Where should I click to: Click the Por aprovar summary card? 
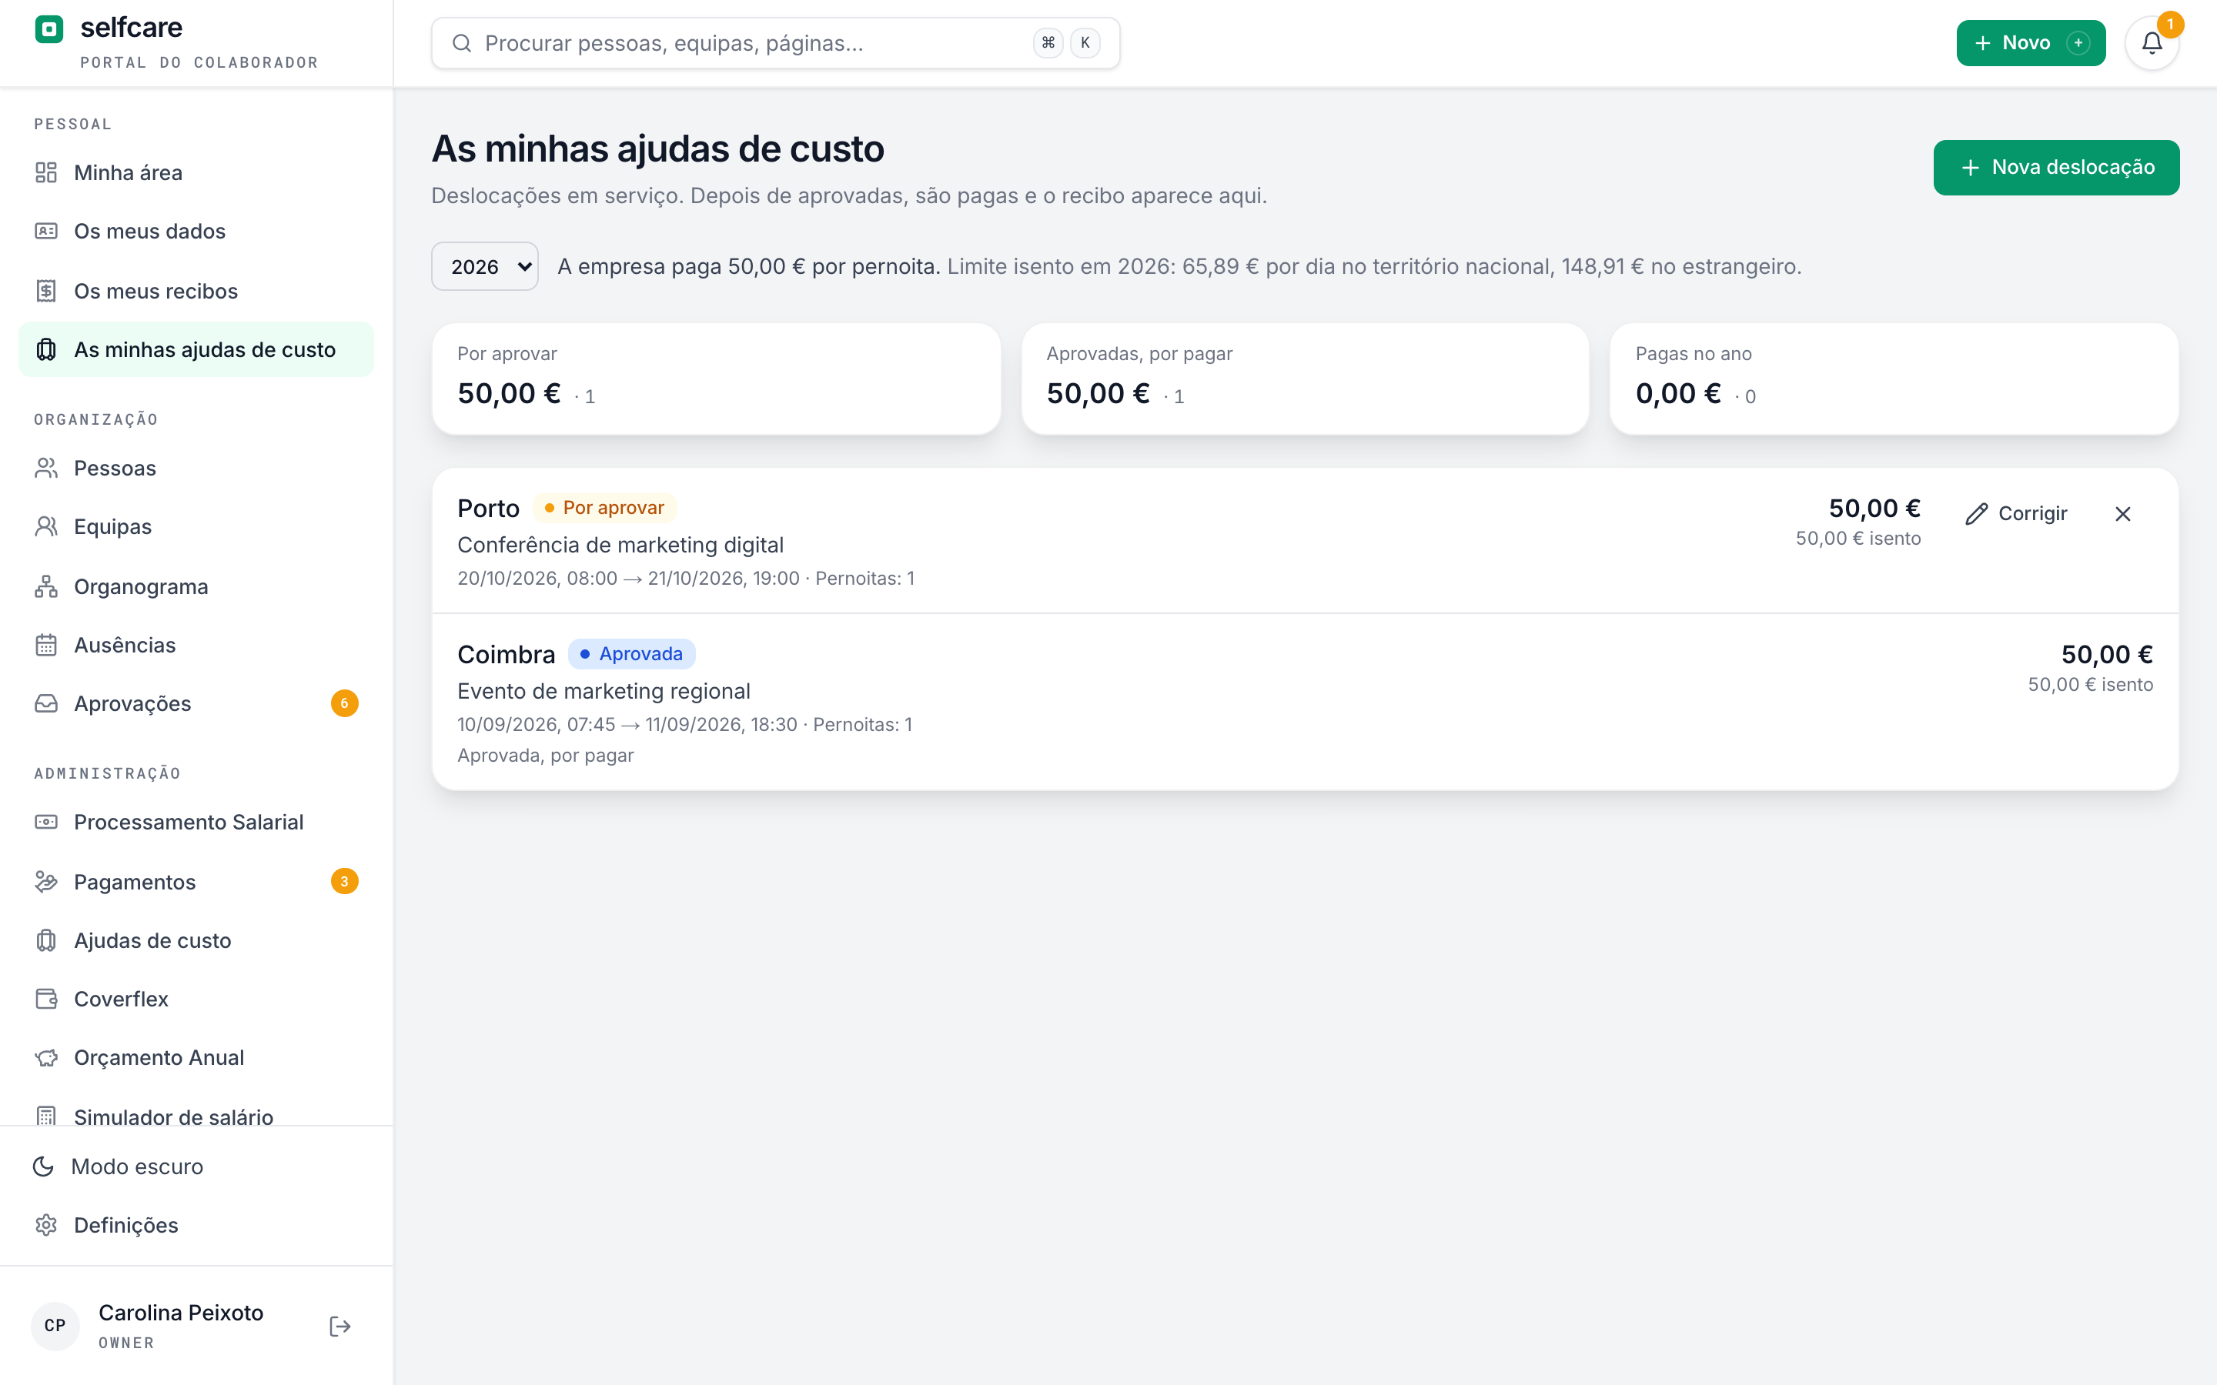point(715,379)
